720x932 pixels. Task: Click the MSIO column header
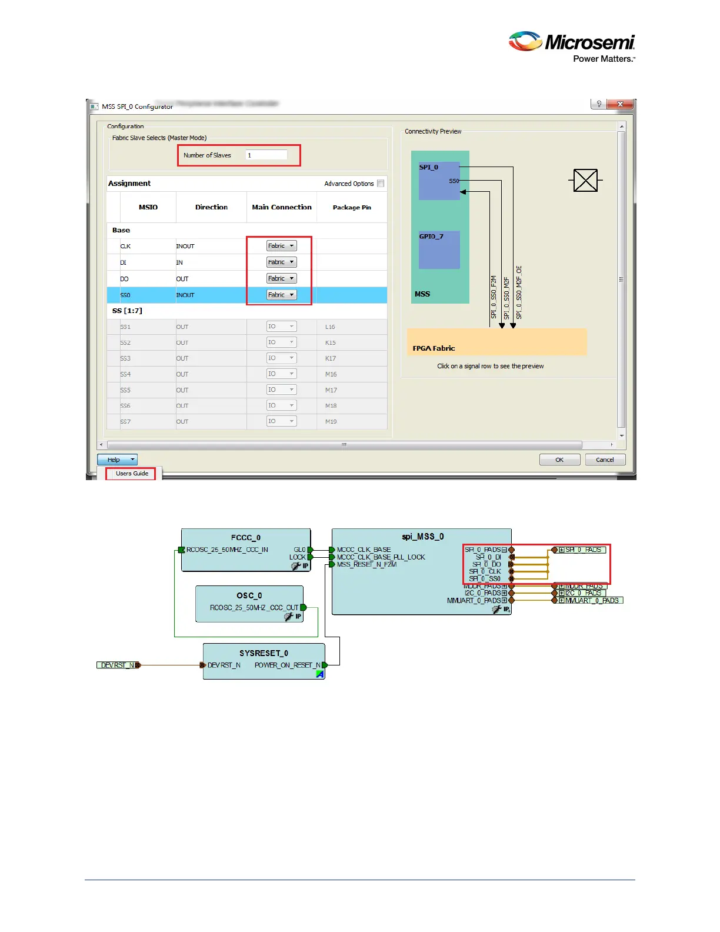coord(148,207)
